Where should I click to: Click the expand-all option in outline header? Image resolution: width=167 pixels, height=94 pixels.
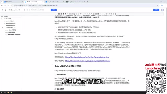click(6, 16)
